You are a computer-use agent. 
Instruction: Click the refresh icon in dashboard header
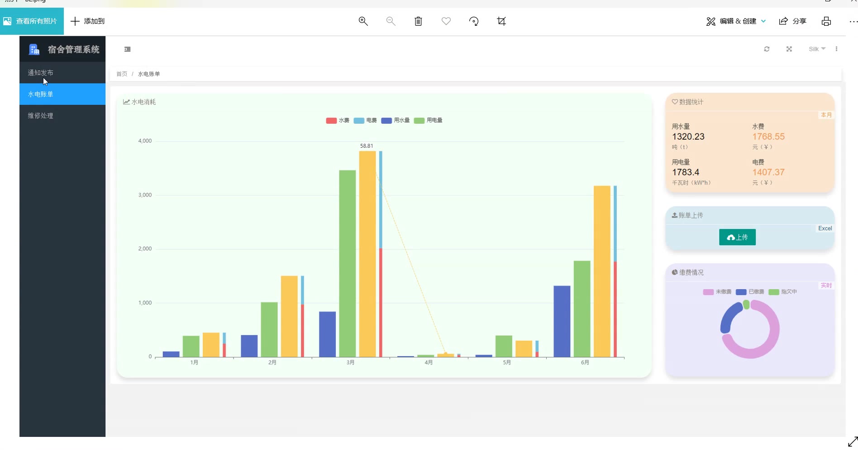(767, 49)
